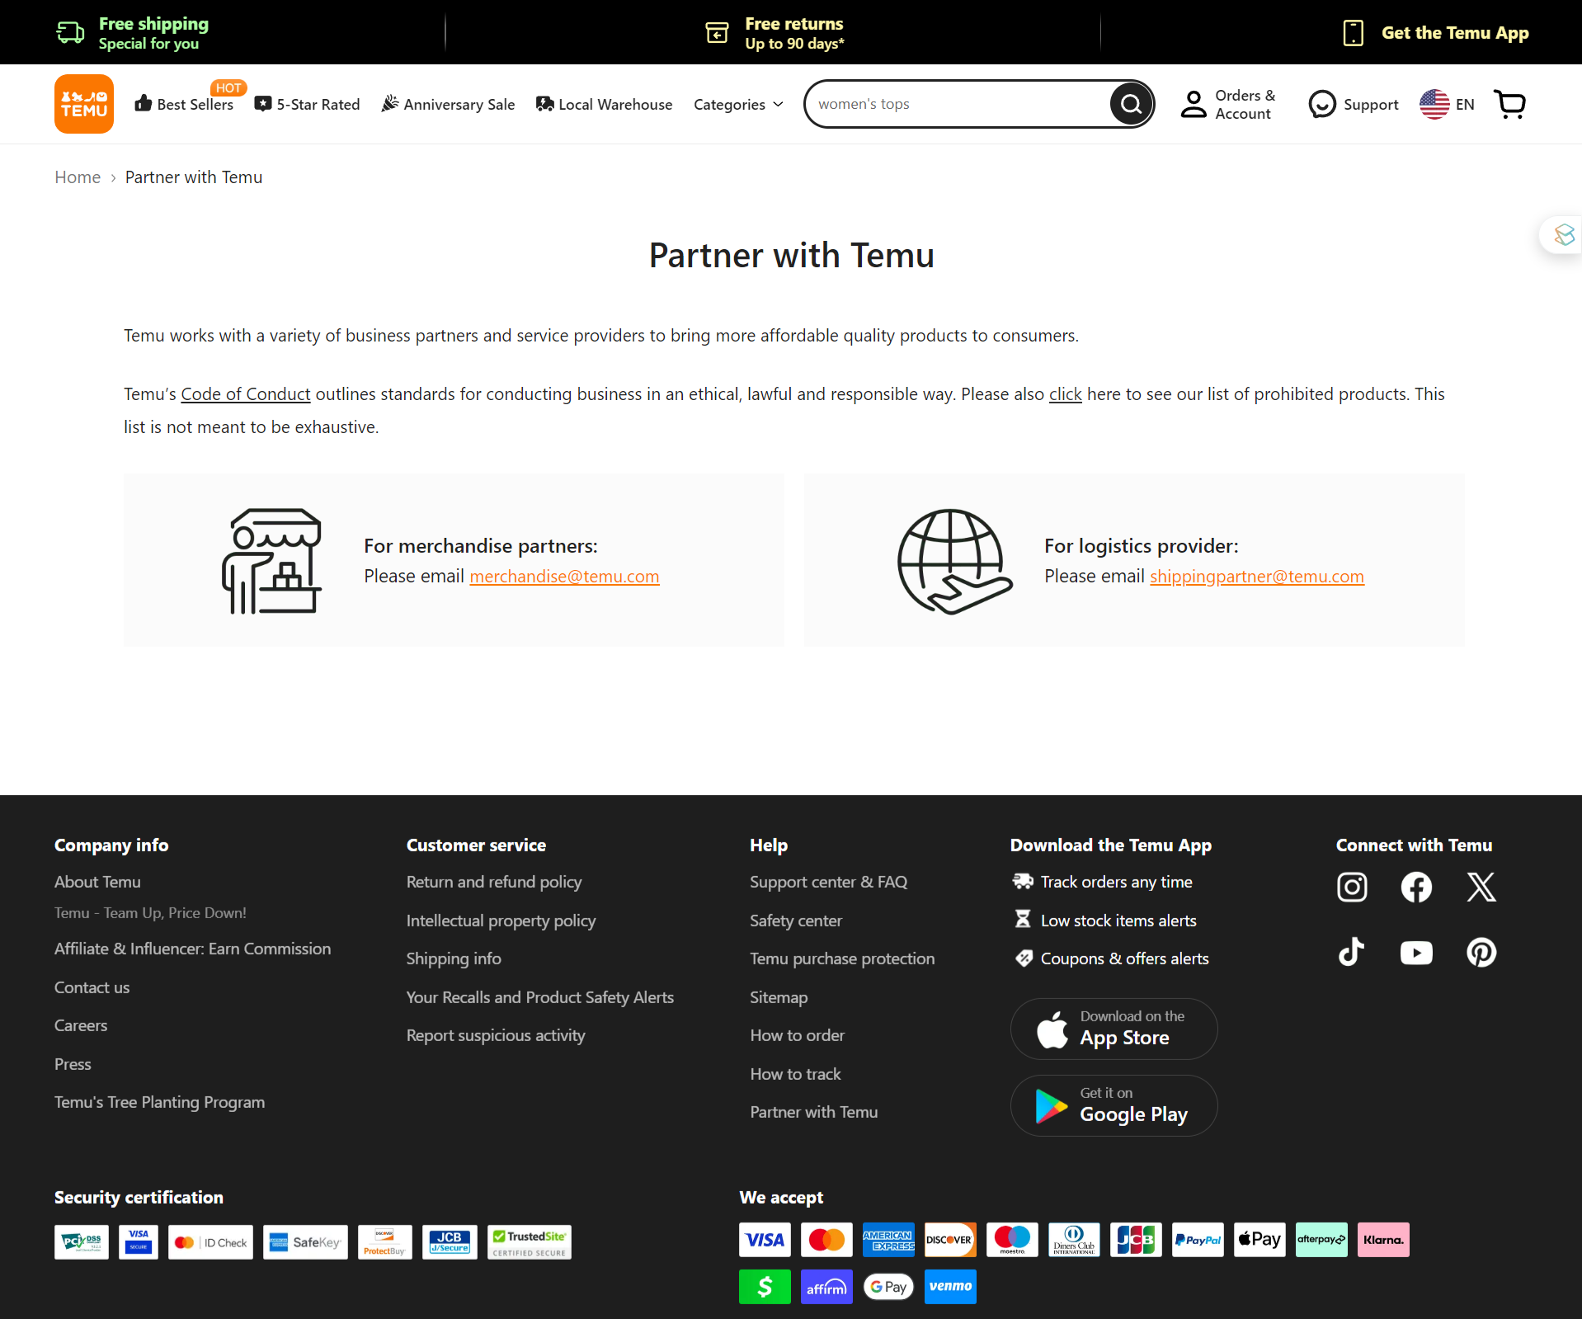Open Temu Facebook page
The image size is (1582, 1319).
[1416, 888]
